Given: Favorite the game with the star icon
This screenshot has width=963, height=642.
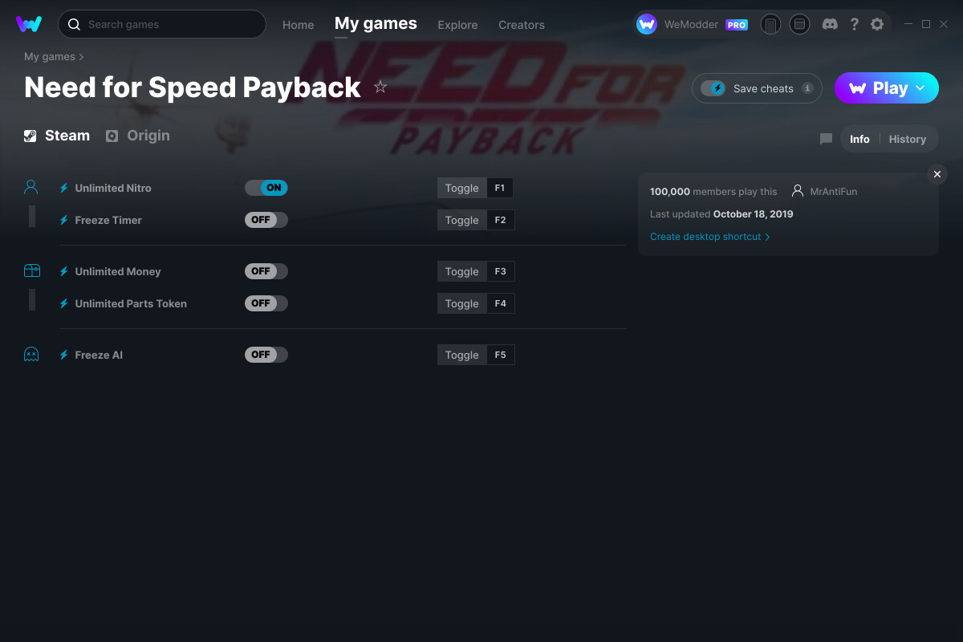Looking at the screenshot, I should [380, 87].
